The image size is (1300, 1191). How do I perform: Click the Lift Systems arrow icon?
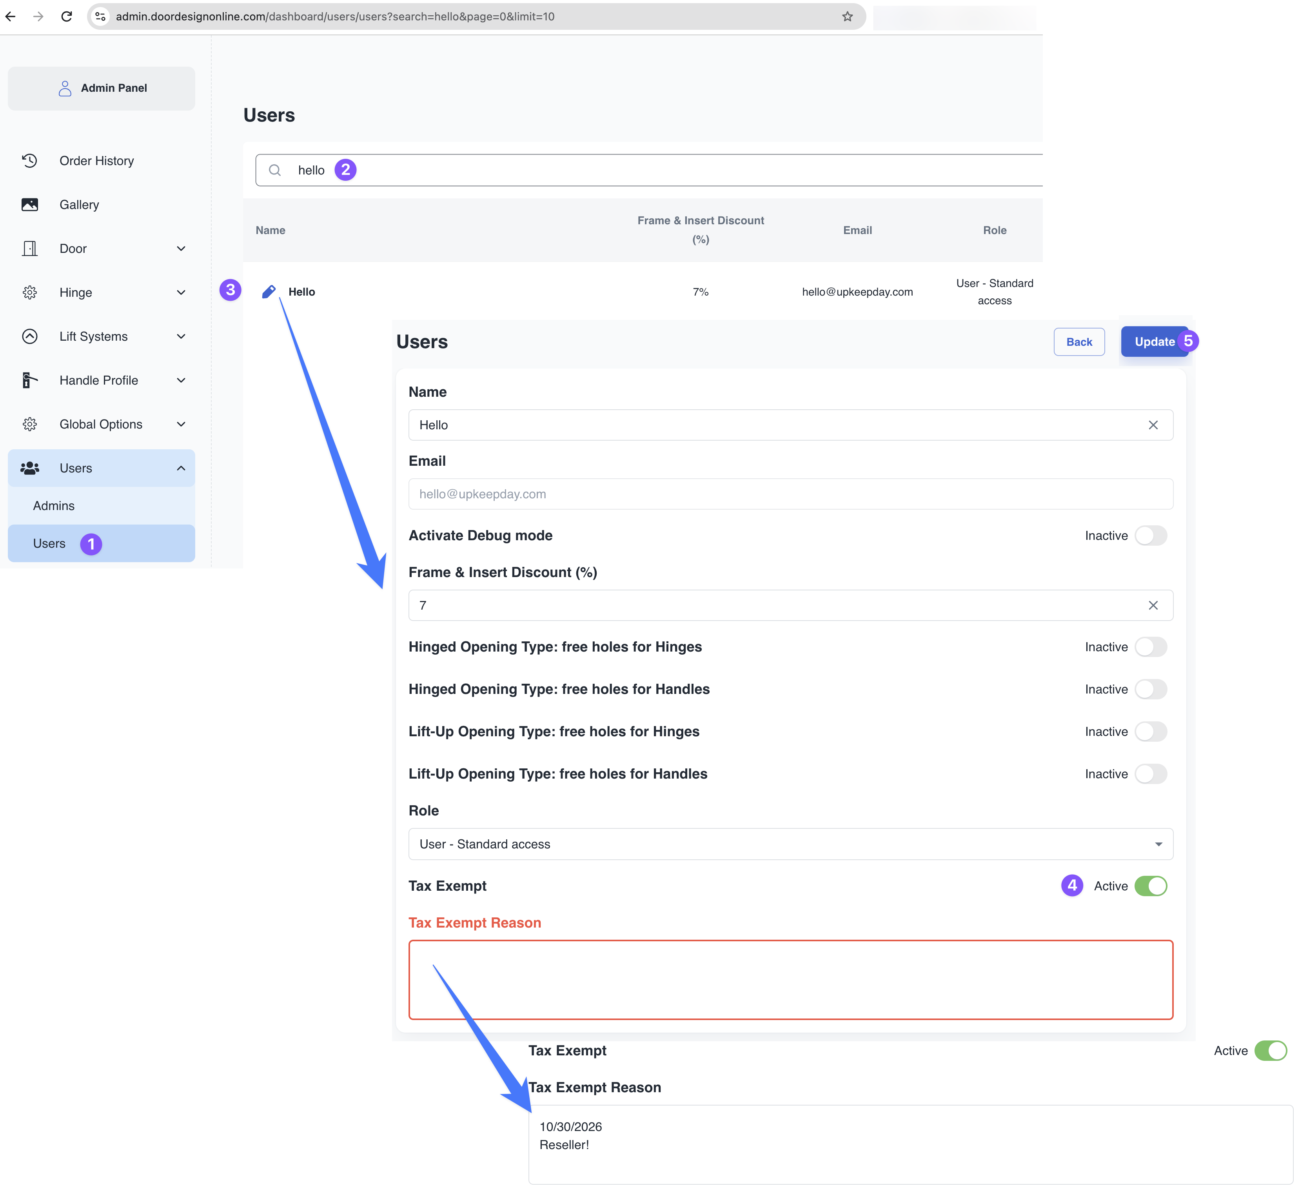pyautogui.click(x=30, y=336)
